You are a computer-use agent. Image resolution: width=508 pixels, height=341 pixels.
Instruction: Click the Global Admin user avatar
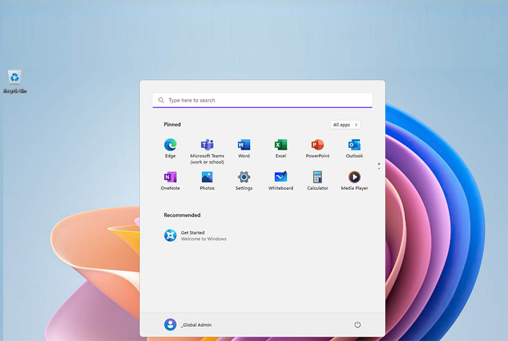[170, 324]
